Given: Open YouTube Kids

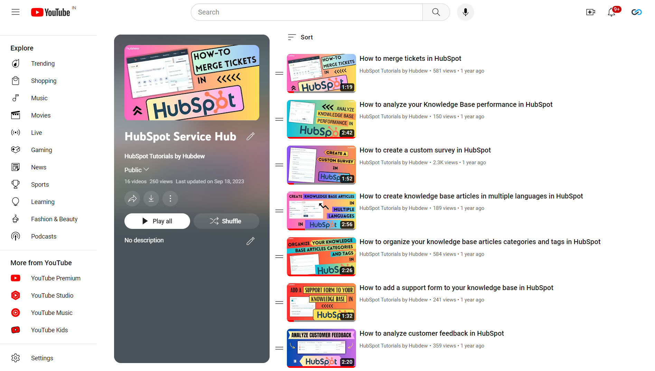Looking at the screenshot, I should tap(49, 330).
